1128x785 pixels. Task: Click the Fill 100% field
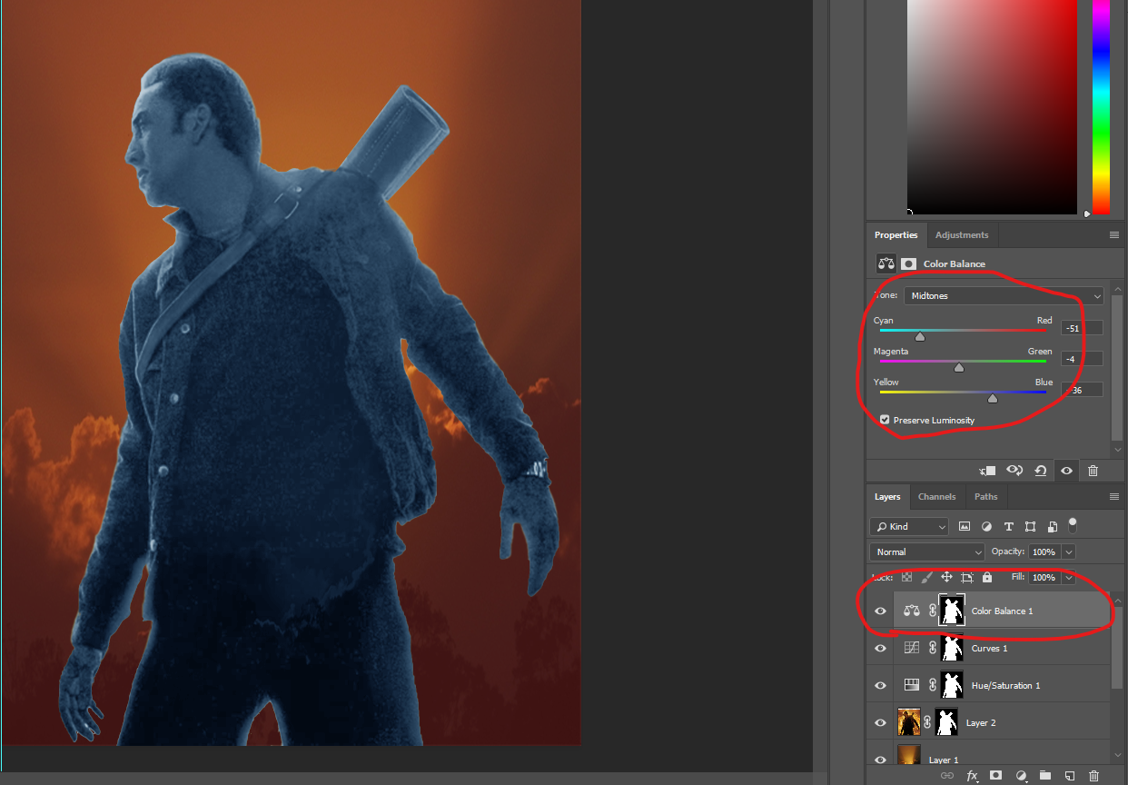pos(1044,577)
